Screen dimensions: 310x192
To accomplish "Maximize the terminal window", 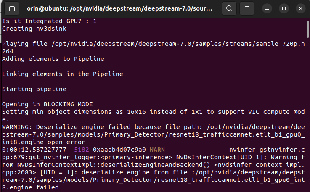I will point(284,8).
